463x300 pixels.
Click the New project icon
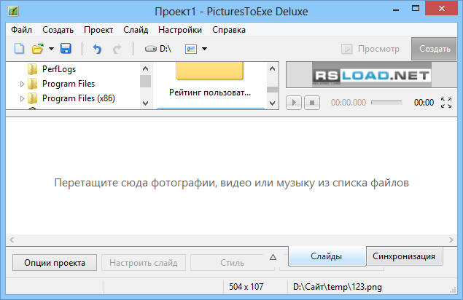pos(19,49)
